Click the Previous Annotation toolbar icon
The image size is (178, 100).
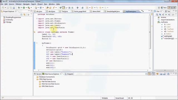(92, 8)
